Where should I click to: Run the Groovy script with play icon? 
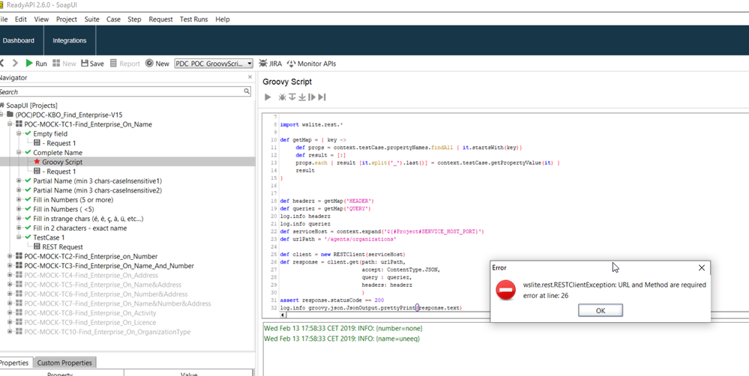268,97
